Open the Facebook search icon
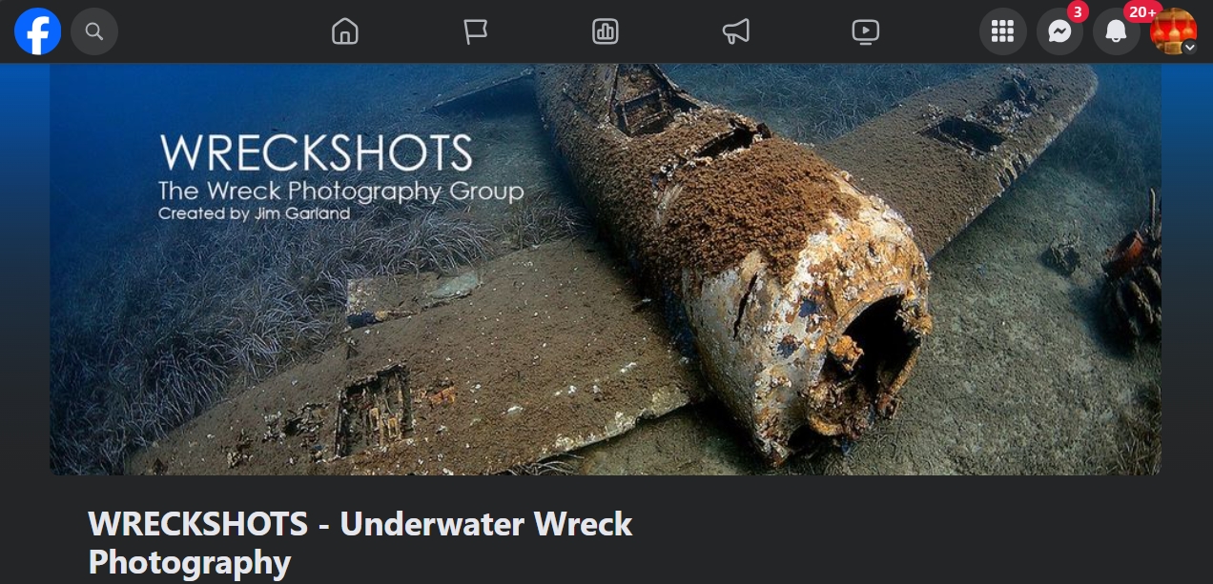Viewport: 1213px width, 584px height. (x=94, y=31)
